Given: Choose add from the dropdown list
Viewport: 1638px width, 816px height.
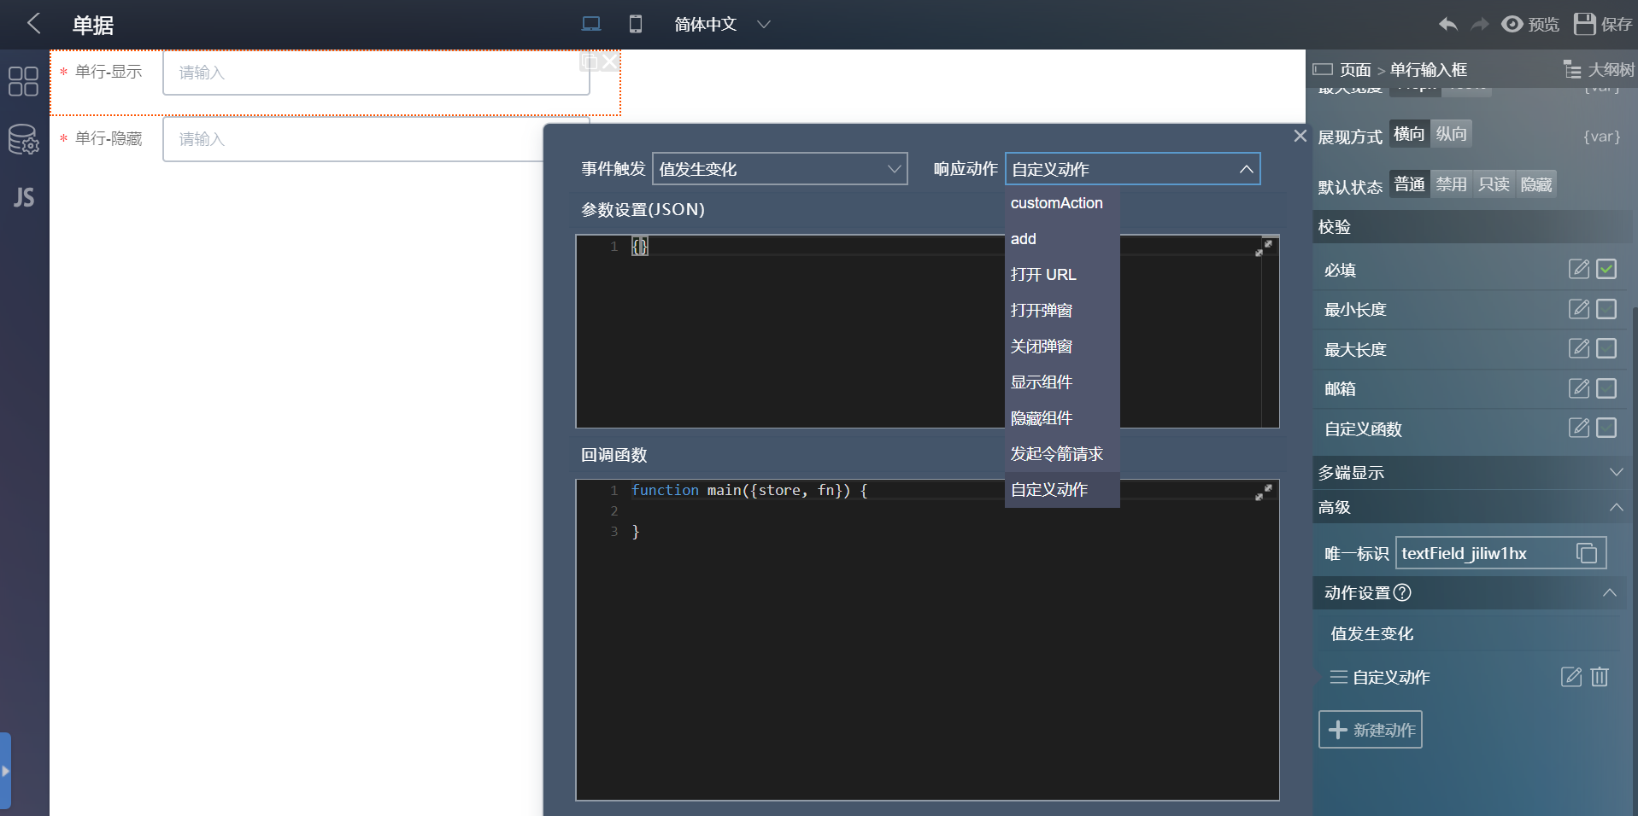Looking at the screenshot, I should [1062, 239].
